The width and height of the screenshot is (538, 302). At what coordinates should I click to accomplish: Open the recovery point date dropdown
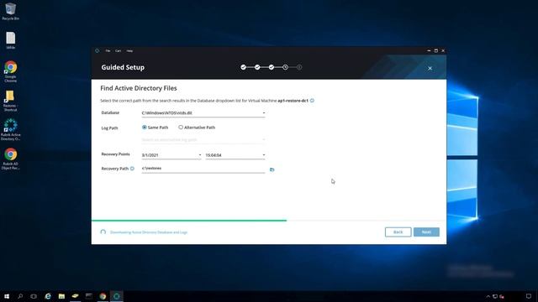tap(171, 155)
